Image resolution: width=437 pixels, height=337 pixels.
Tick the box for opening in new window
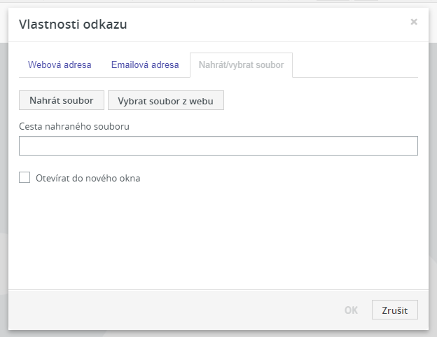pos(25,177)
